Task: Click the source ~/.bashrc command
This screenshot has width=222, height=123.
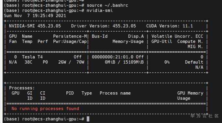Action: coord(107,5)
